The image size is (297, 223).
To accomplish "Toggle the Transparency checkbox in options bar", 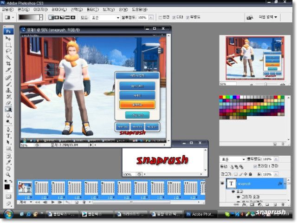I will point(187,17).
